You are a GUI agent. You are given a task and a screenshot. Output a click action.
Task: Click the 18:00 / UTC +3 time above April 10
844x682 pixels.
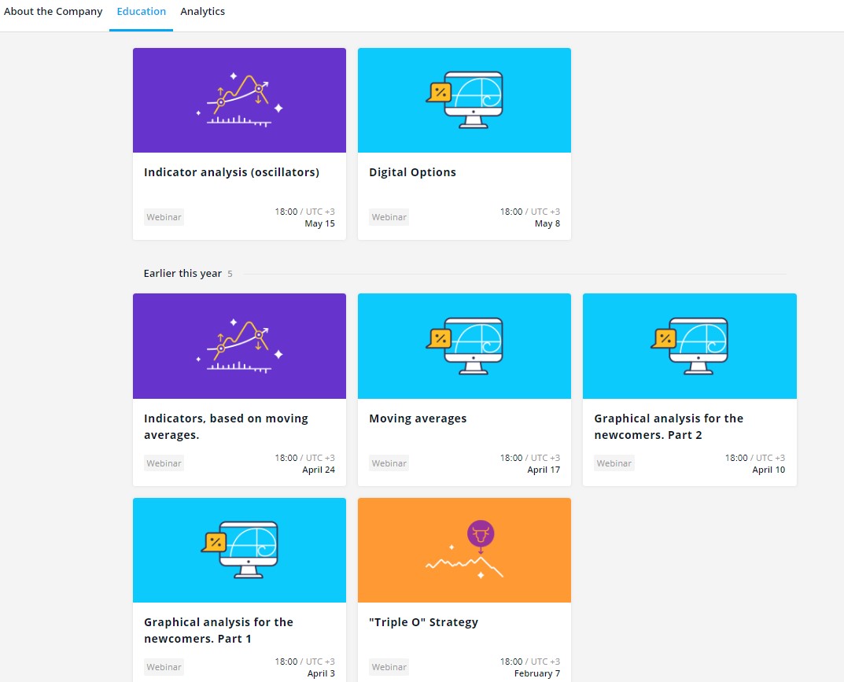(x=754, y=458)
